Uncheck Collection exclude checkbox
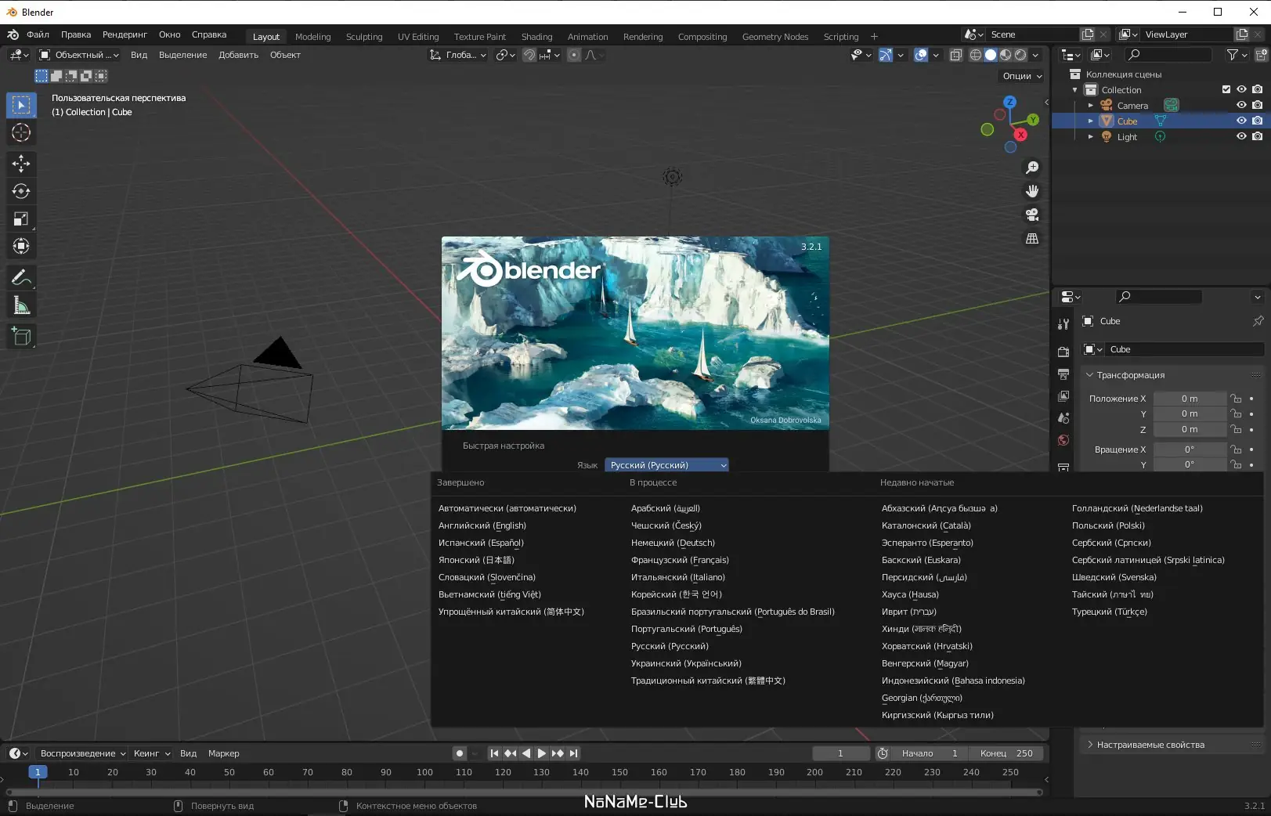Viewport: 1271px width, 816px height. [x=1226, y=89]
